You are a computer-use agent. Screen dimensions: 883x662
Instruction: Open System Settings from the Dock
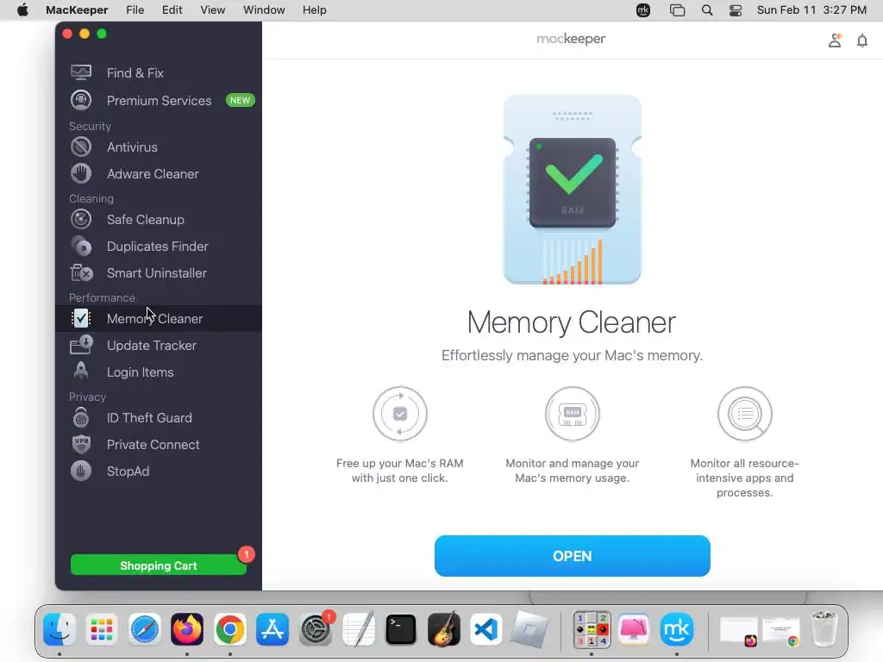tap(316, 628)
